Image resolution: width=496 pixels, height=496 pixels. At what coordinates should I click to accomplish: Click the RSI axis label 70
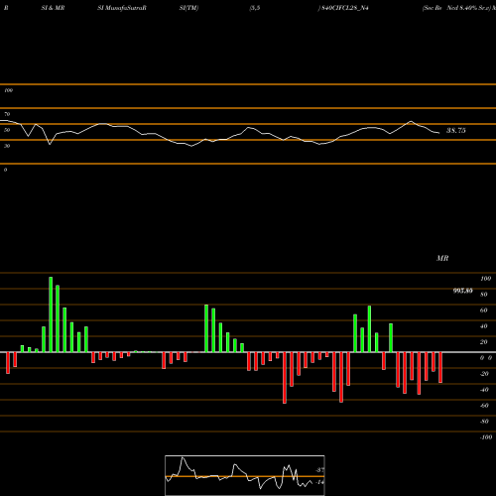(7, 114)
